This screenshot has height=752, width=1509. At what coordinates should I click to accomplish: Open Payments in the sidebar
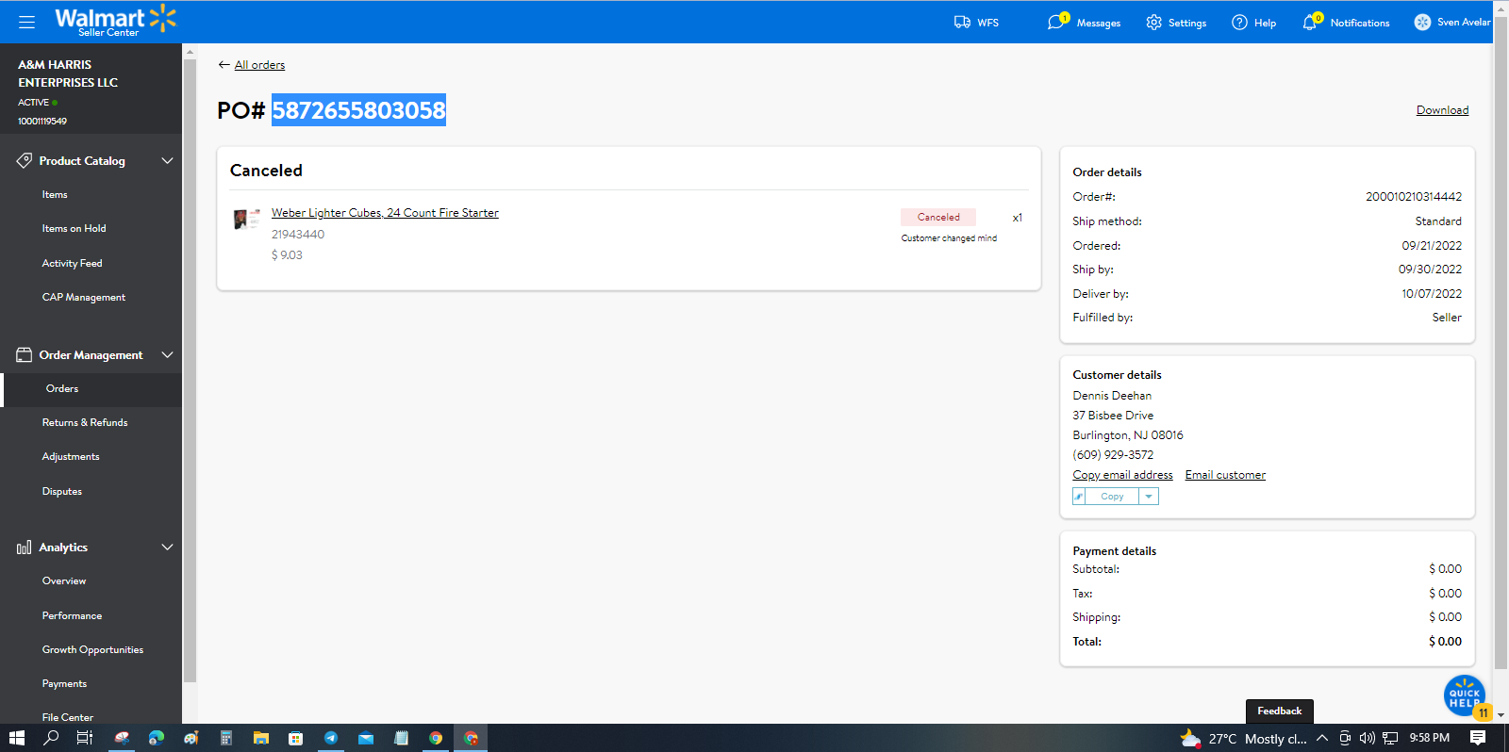point(64,684)
